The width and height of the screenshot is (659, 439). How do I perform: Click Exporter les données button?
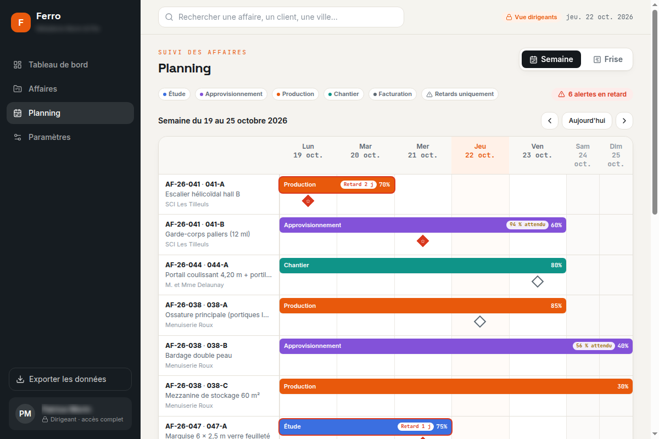click(x=70, y=379)
